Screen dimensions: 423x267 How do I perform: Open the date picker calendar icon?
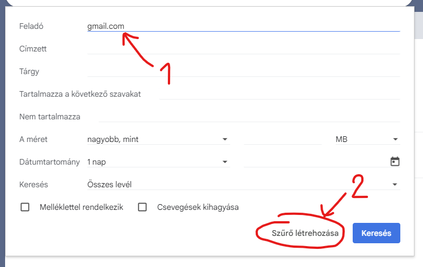pos(395,162)
